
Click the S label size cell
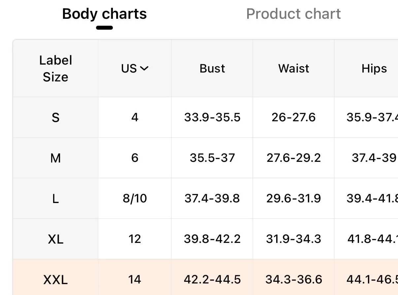pos(55,117)
